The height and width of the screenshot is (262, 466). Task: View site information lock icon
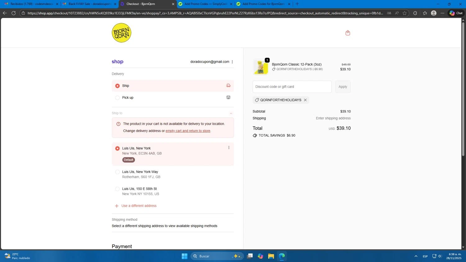23,13
